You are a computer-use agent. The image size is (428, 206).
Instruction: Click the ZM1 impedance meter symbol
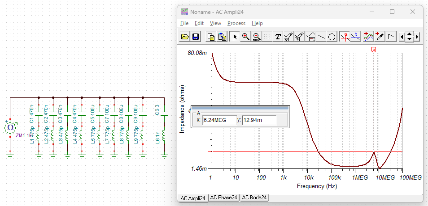pos(10,128)
